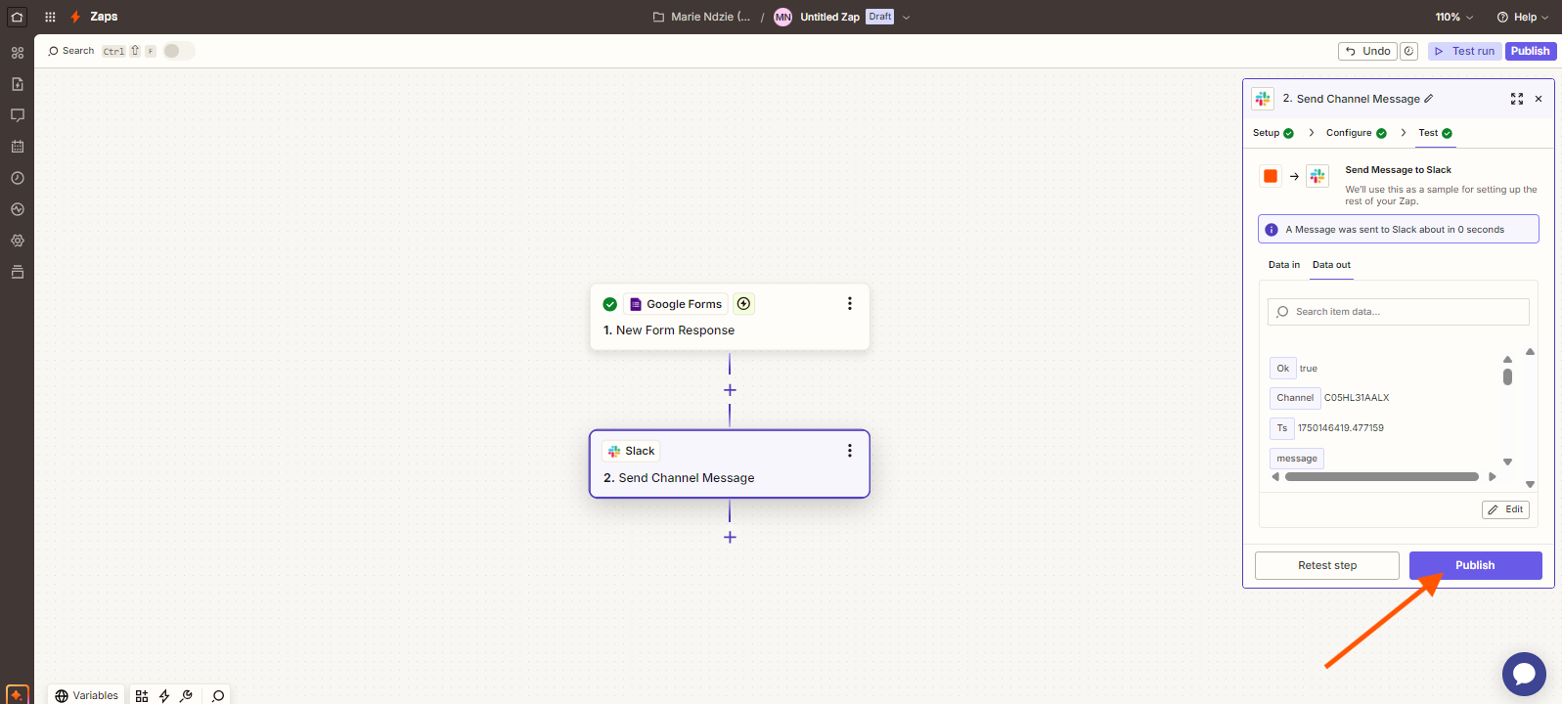Open the version history clock icon beside Undo
The image size is (1562, 704).
1408,51
